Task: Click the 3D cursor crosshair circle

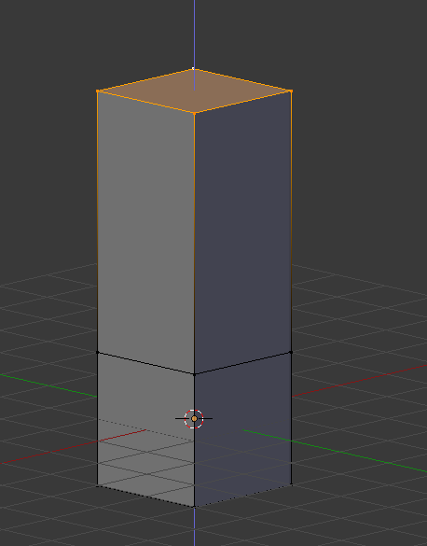Action: 194,418
